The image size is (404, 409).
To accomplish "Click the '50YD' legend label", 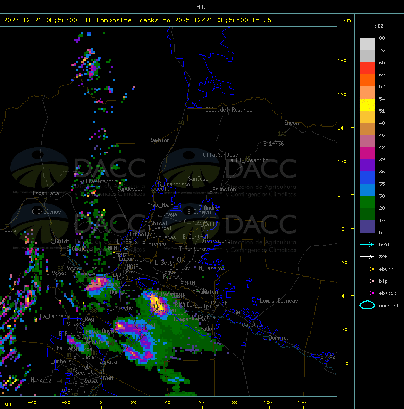I will pyautogui.click(x=385, y=245).
